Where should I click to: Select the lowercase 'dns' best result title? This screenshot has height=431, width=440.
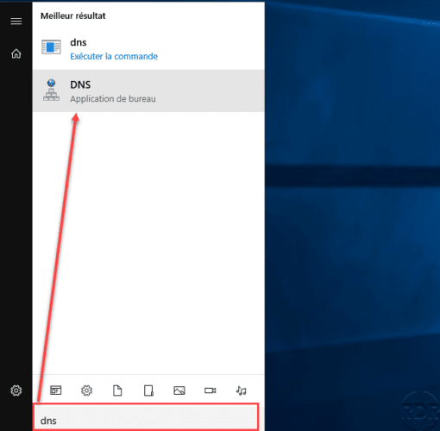(x=79, y=42)
